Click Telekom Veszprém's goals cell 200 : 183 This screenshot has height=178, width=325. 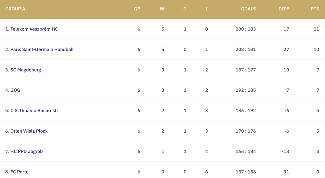pos(246,29)
